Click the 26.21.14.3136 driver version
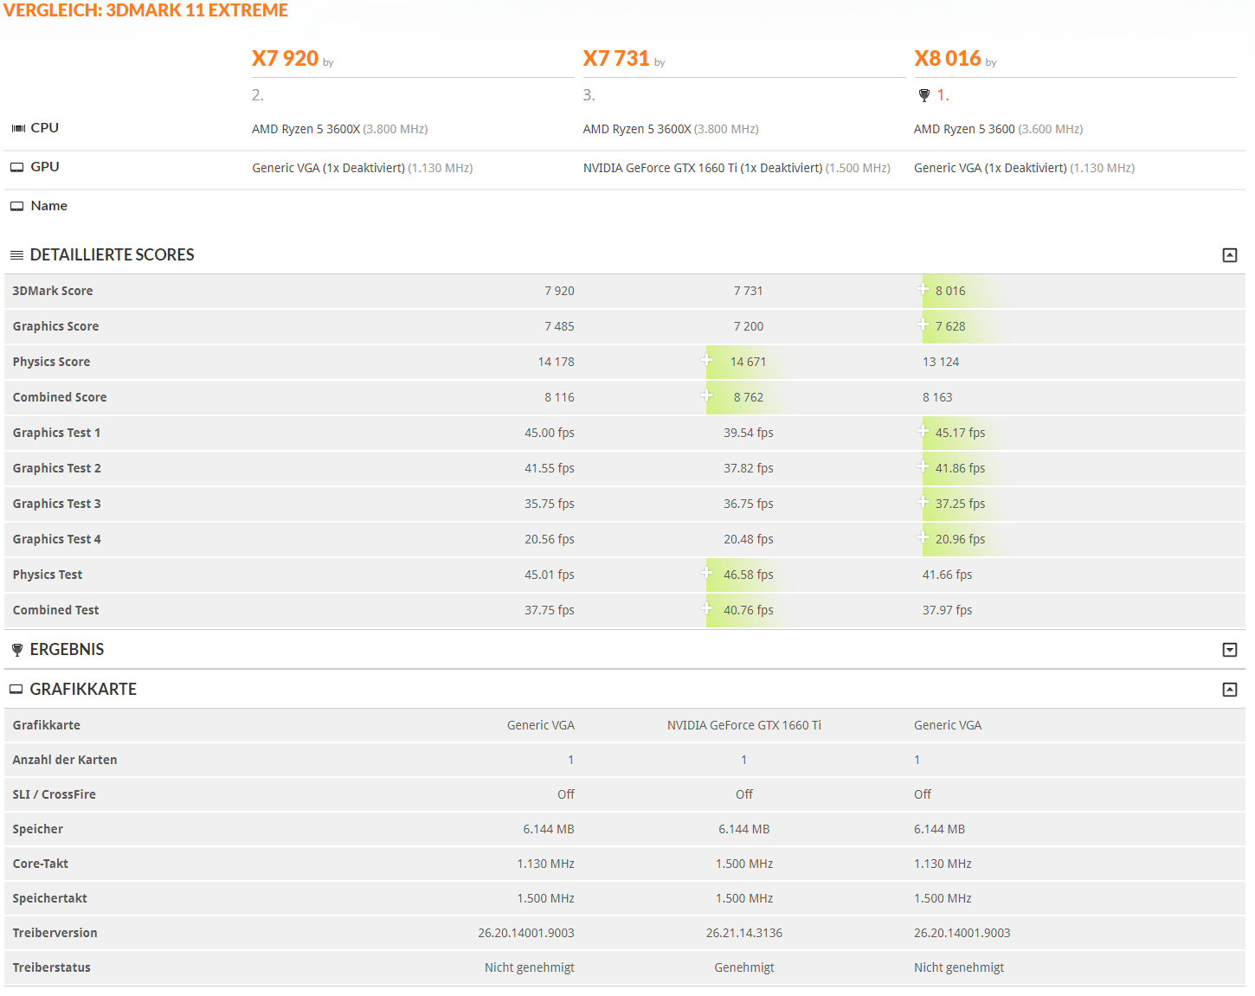Viewport: 1255px width, 996px height. coord(744,933)
